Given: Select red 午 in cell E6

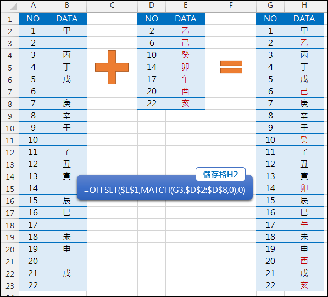Looking at the screenshot, I should pos(186,79).
